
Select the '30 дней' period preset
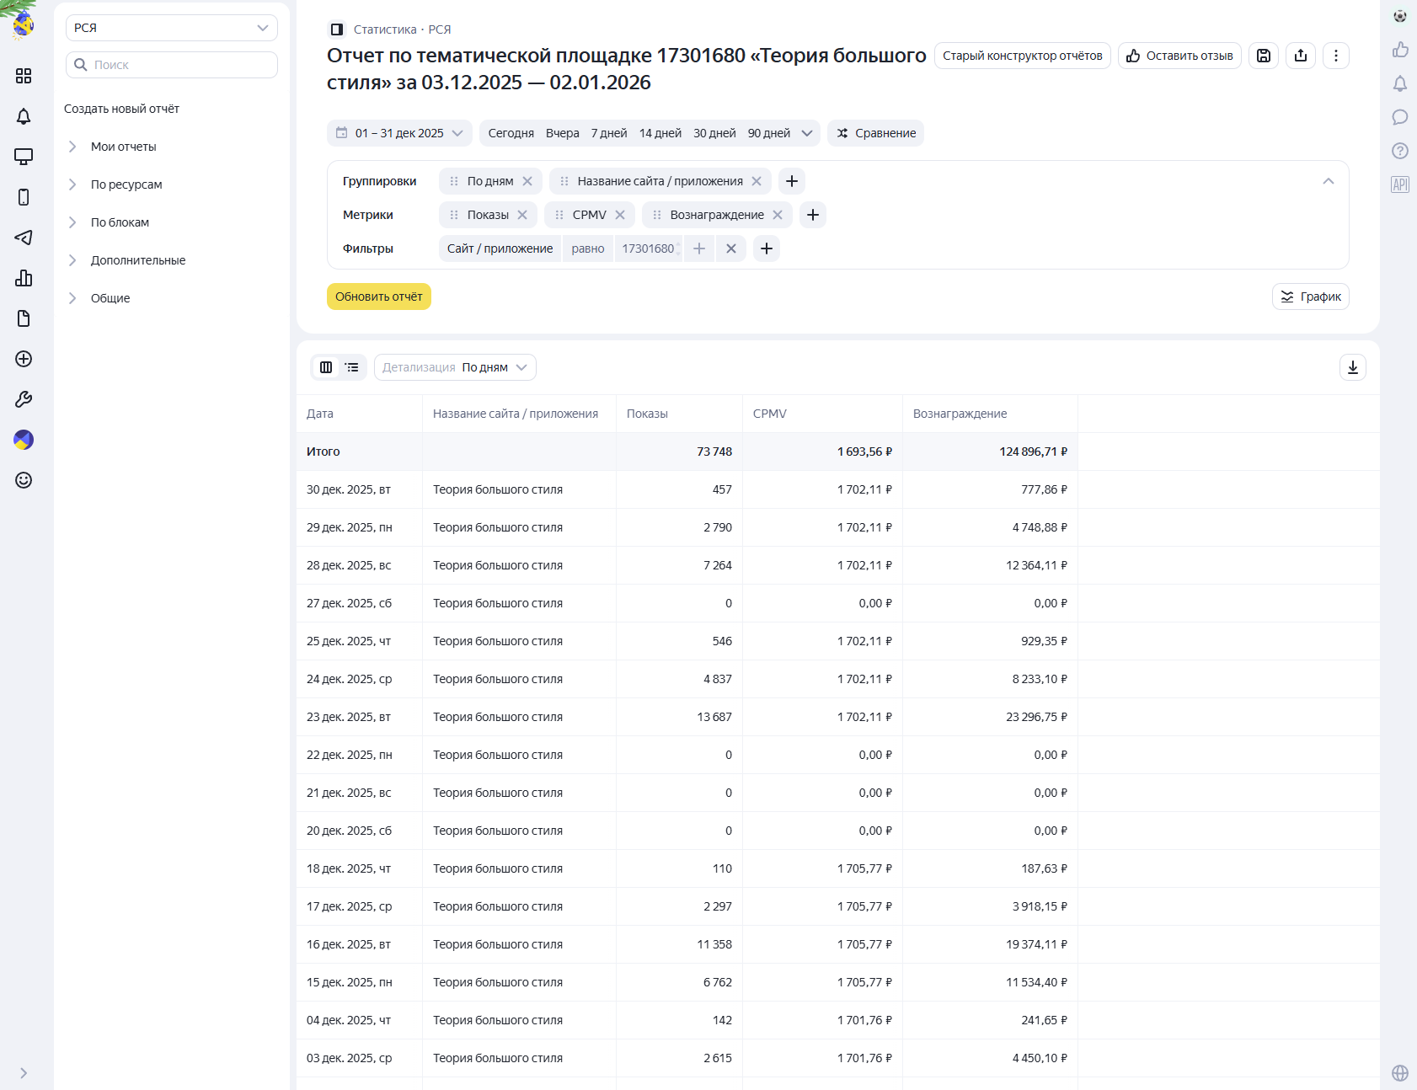pos(714,133)
